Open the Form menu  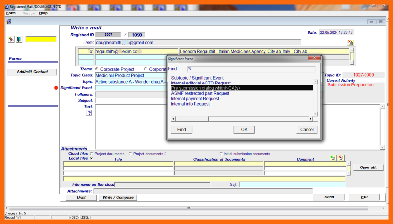coord(11,13)
